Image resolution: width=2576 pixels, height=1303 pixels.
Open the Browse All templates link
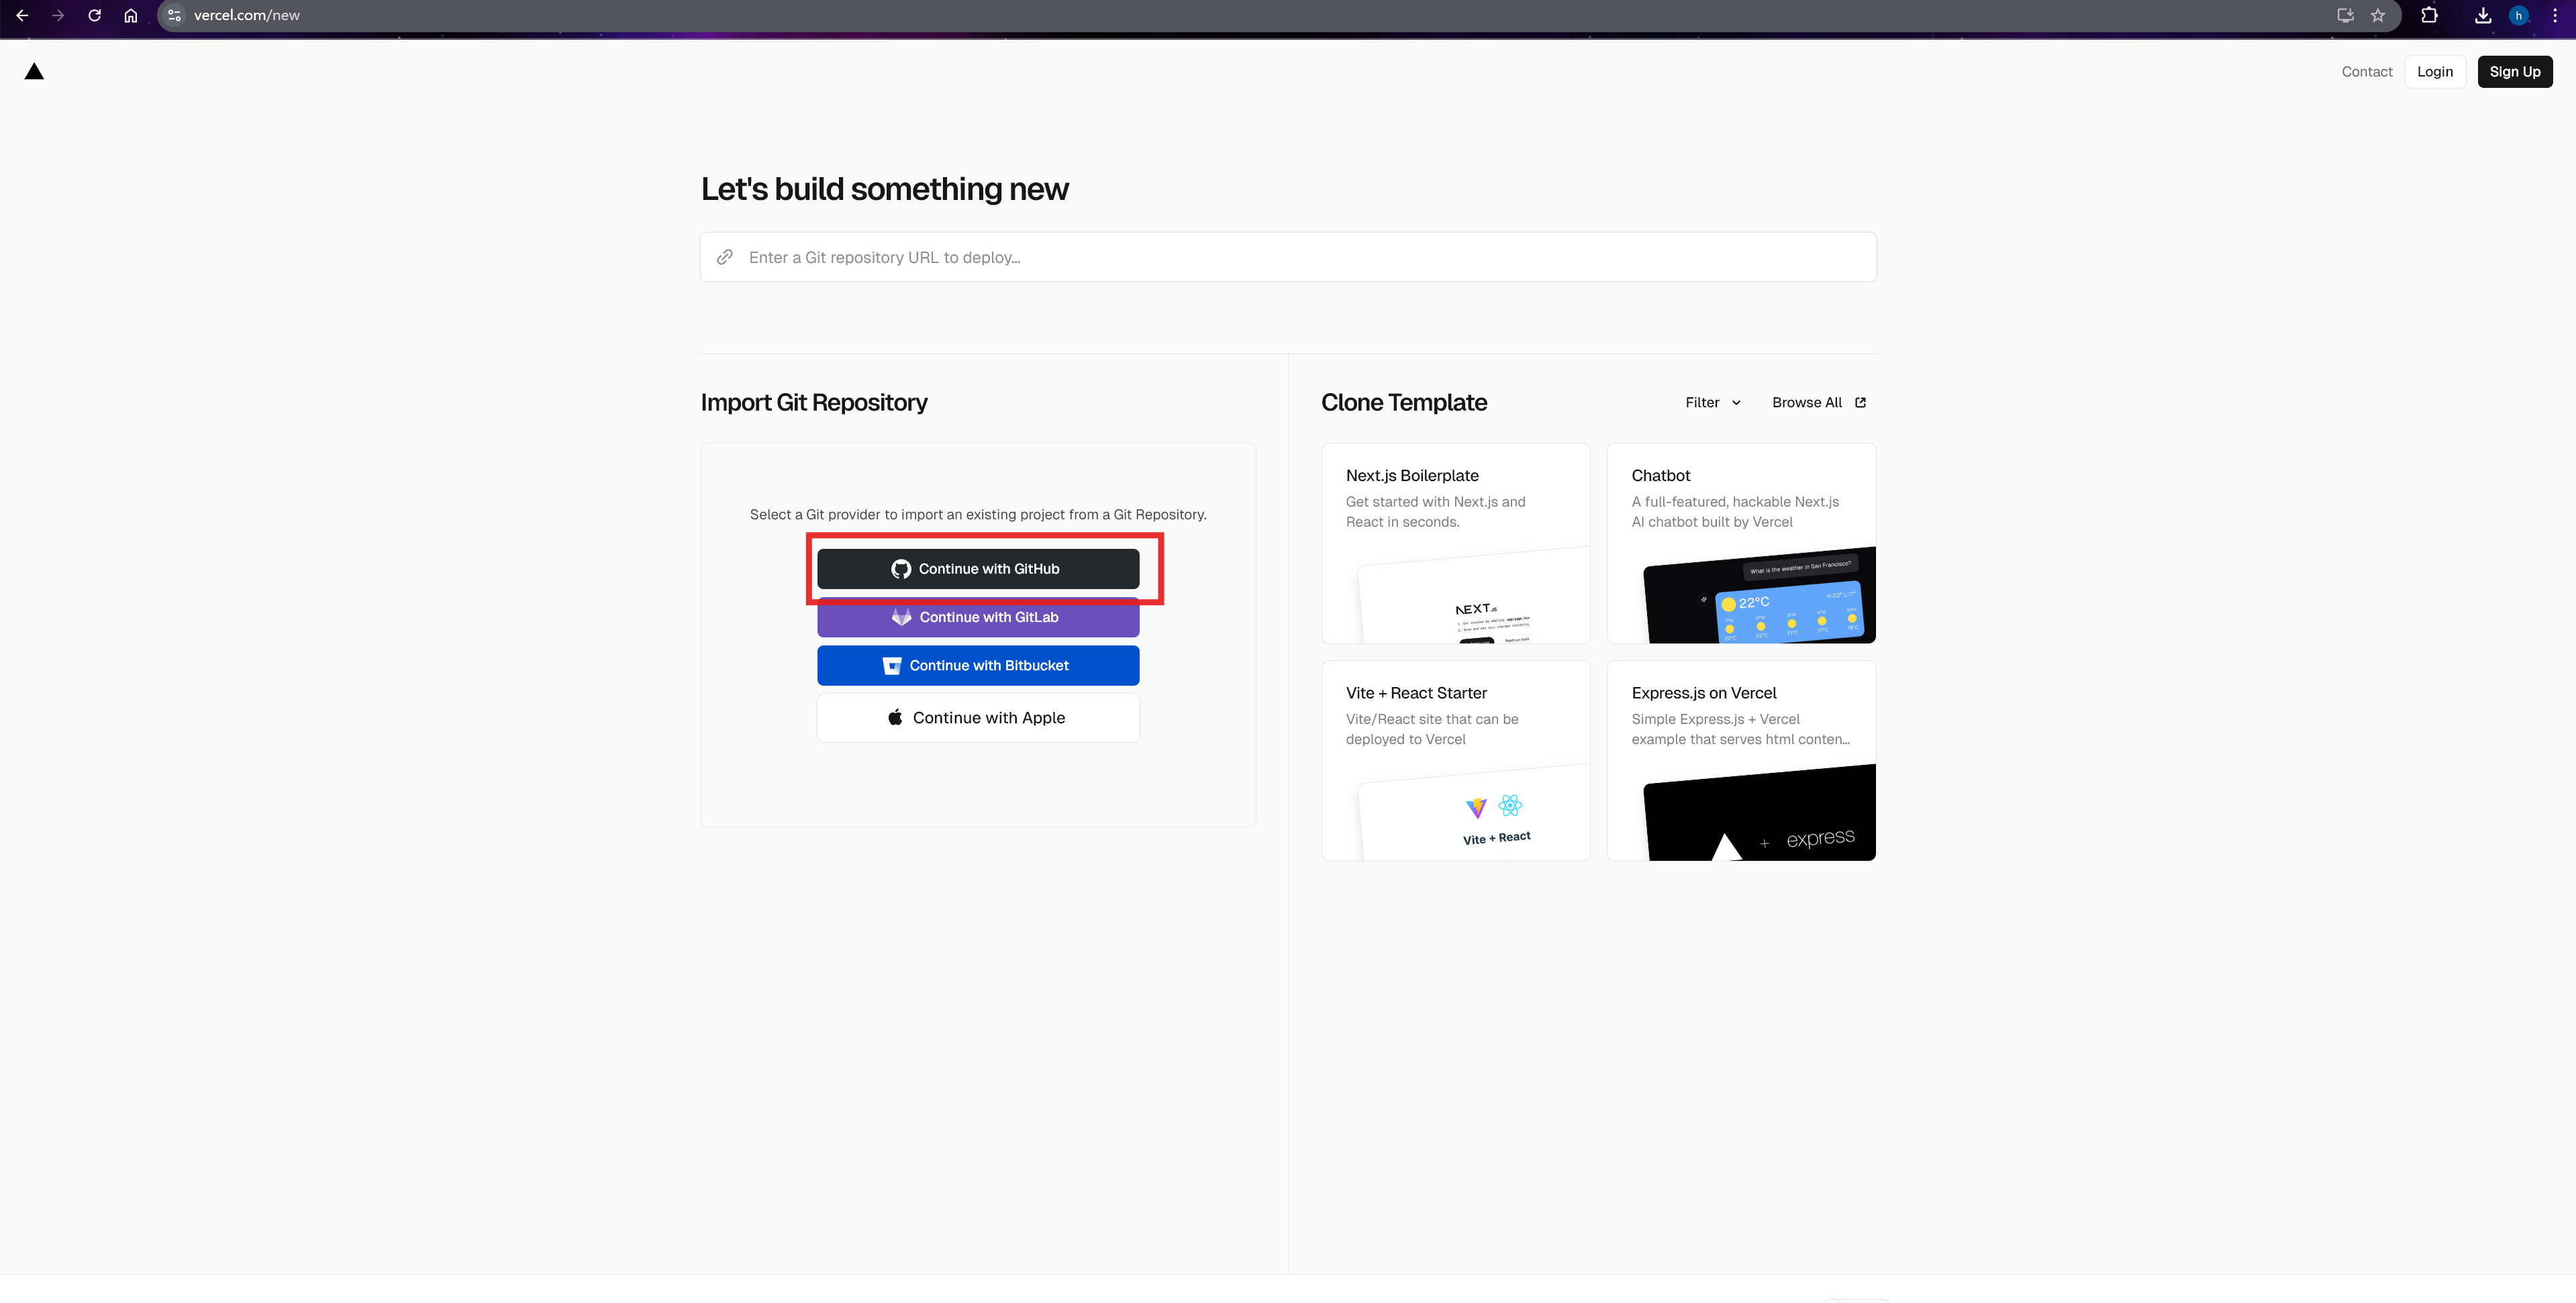point(1818,402)
